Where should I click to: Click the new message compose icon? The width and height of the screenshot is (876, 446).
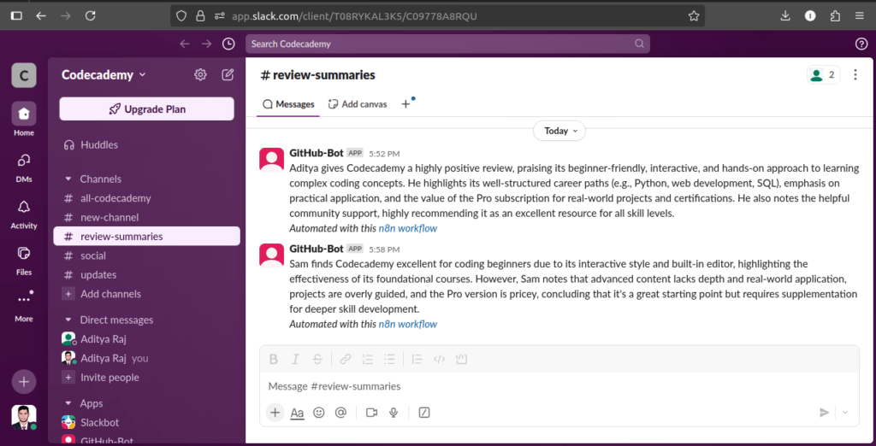[x=228, y=74]
